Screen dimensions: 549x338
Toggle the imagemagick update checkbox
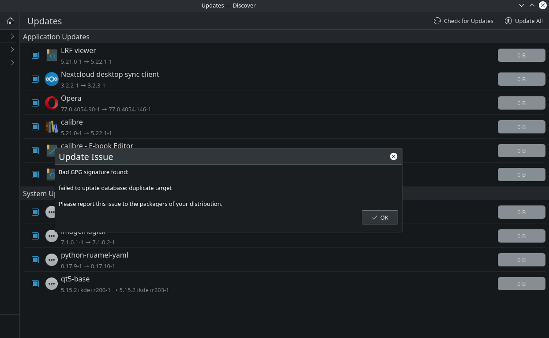pyautogui.click(x=35, y=236)
